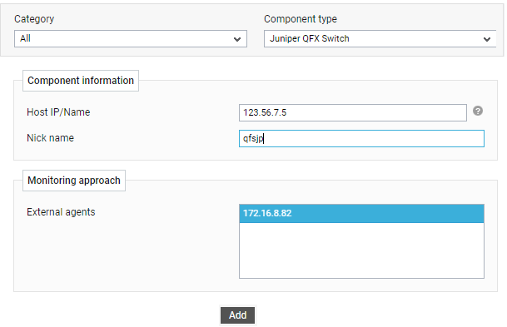Open the Component type combo box
The height and width of the screenshot is (327, 507).
[x=380, y=39]
